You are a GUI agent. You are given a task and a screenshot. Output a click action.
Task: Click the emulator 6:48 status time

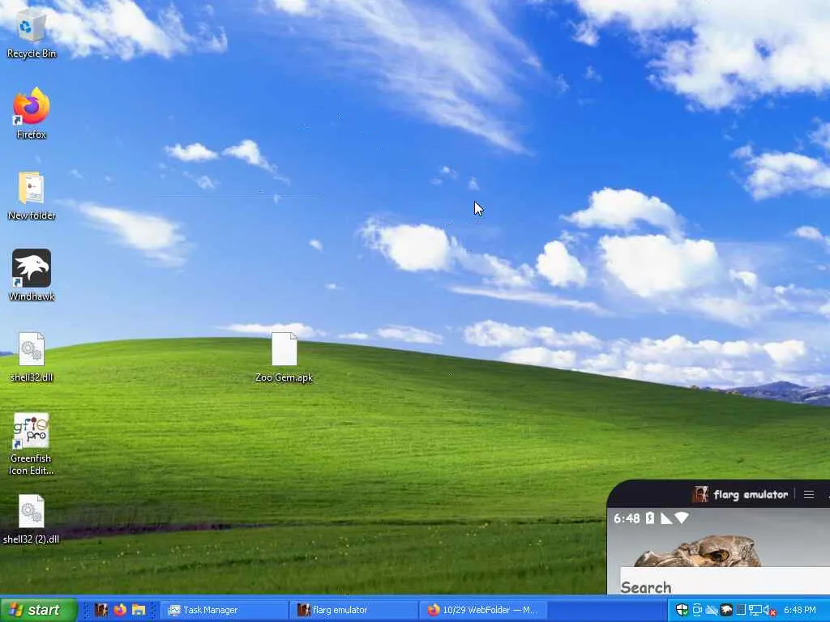(x=627, y=518)
